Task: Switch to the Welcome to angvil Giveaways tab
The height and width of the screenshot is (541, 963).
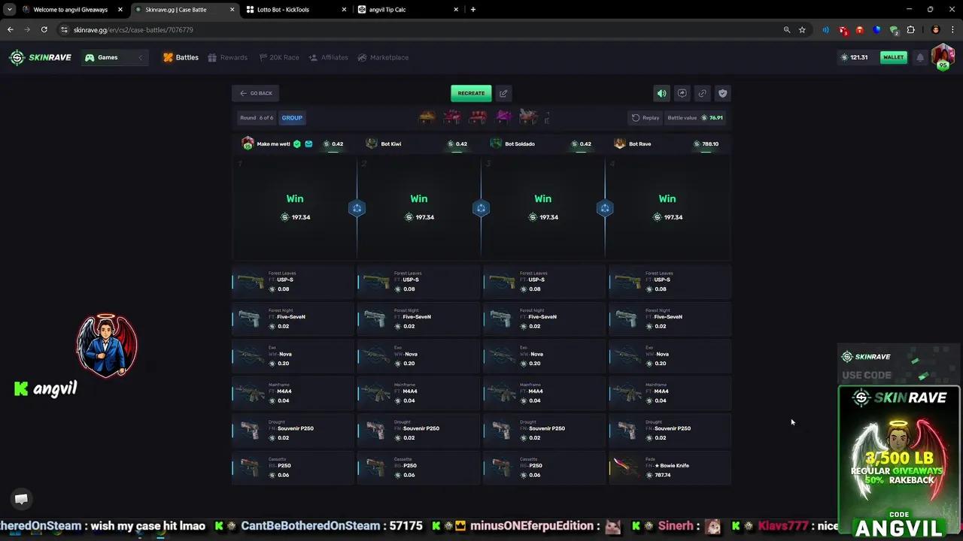Action: 70,10
